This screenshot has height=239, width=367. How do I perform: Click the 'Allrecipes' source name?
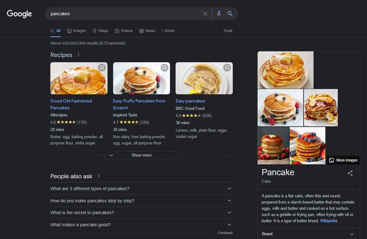[59, 115]
